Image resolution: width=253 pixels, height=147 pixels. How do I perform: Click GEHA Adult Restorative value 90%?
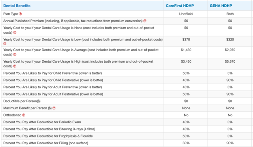pyautogui.click(x=230, y=94)
